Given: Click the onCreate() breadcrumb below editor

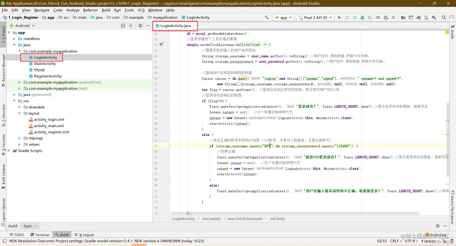Looking at the screenshot, I should tap(211, 219).
